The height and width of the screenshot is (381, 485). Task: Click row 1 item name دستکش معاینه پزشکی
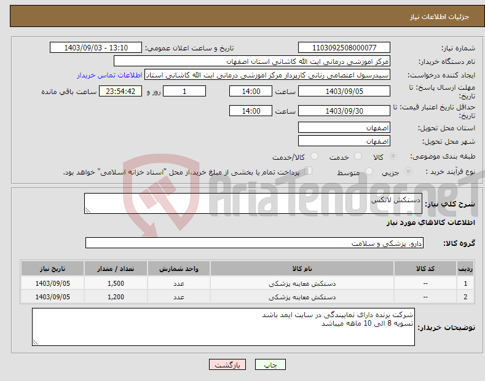coord(302,283)
